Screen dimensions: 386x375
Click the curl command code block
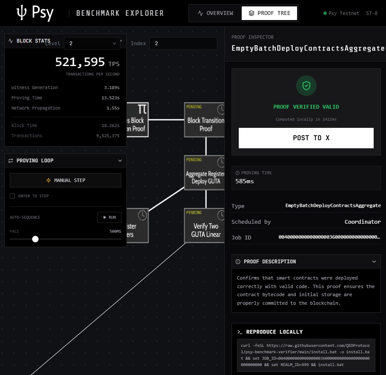click(306, 355)
